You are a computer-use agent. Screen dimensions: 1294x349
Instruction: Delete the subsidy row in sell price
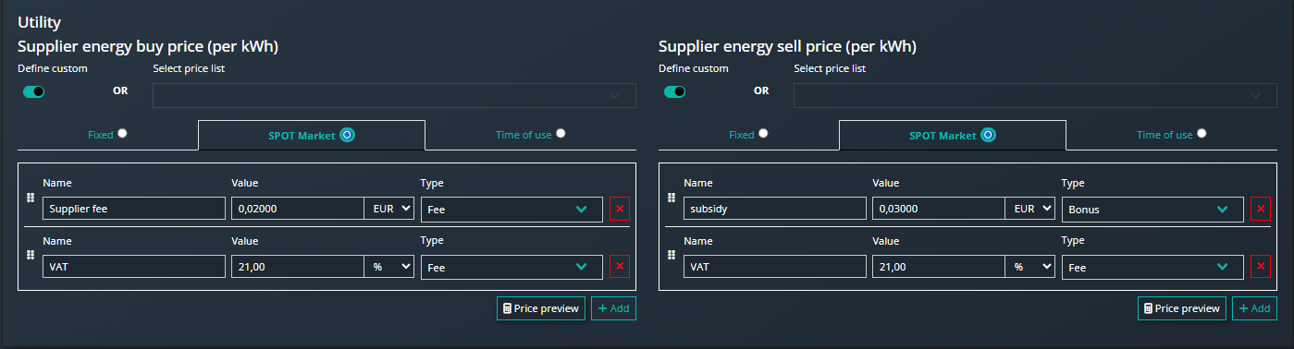[x=1260, y=209]
